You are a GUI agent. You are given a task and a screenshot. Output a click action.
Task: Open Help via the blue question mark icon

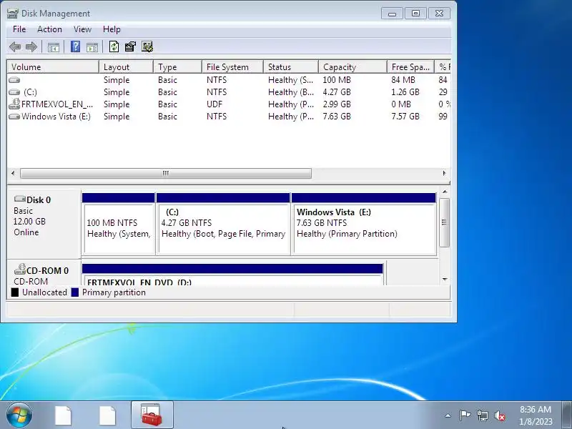tap(75, 46)
